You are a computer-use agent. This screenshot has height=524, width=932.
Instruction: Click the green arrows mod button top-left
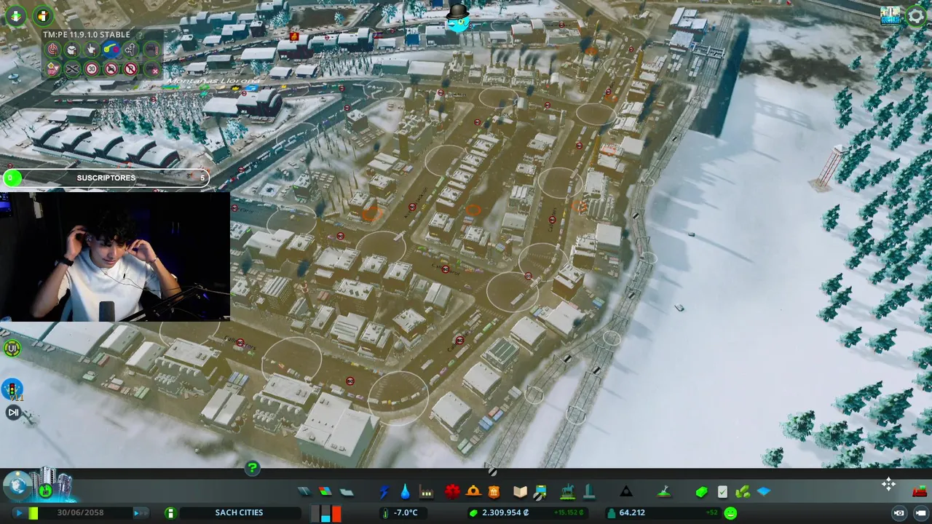click(15, 16)
